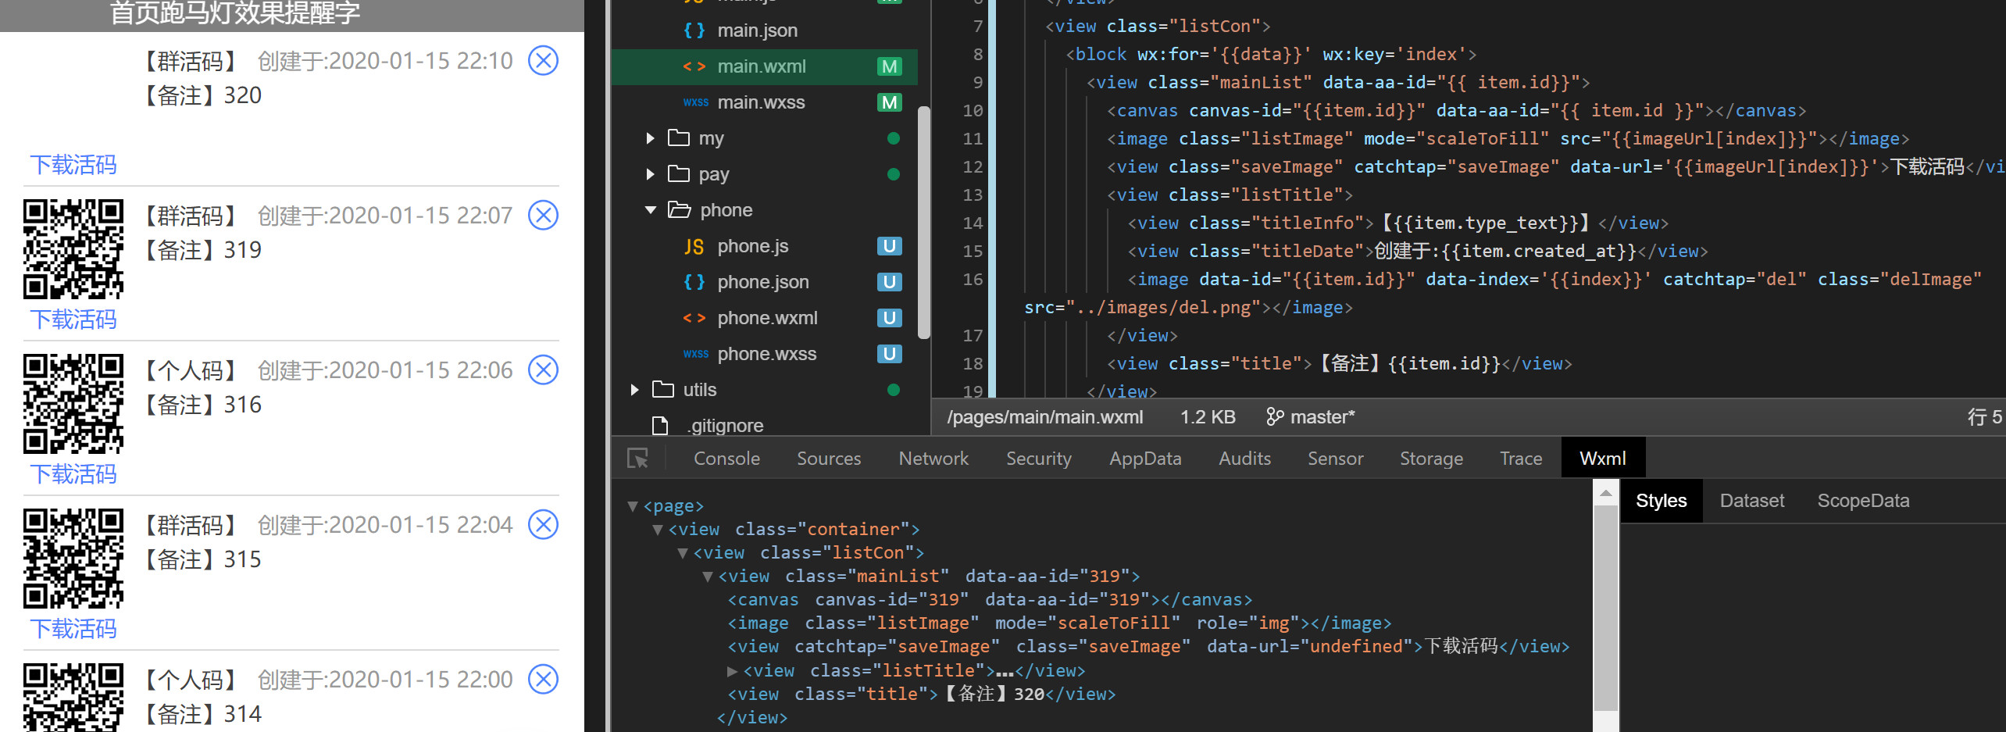Click the file tree vertical scrollbar
Viewport: 2006px width, 732px height.
tap(924, 222)
